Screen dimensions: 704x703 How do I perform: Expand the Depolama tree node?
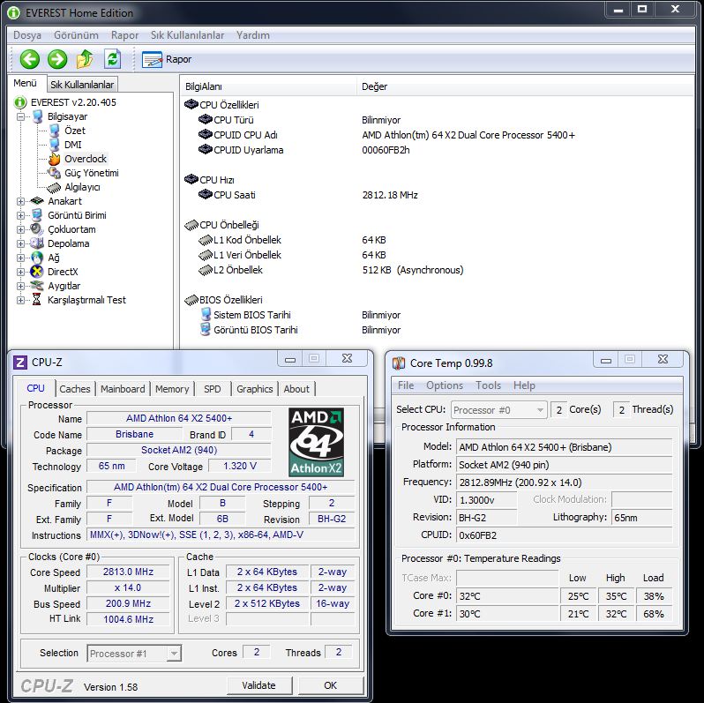tap(21, 243)
